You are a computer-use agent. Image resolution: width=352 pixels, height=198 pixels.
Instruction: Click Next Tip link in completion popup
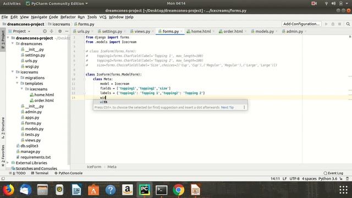pos(227,108)
